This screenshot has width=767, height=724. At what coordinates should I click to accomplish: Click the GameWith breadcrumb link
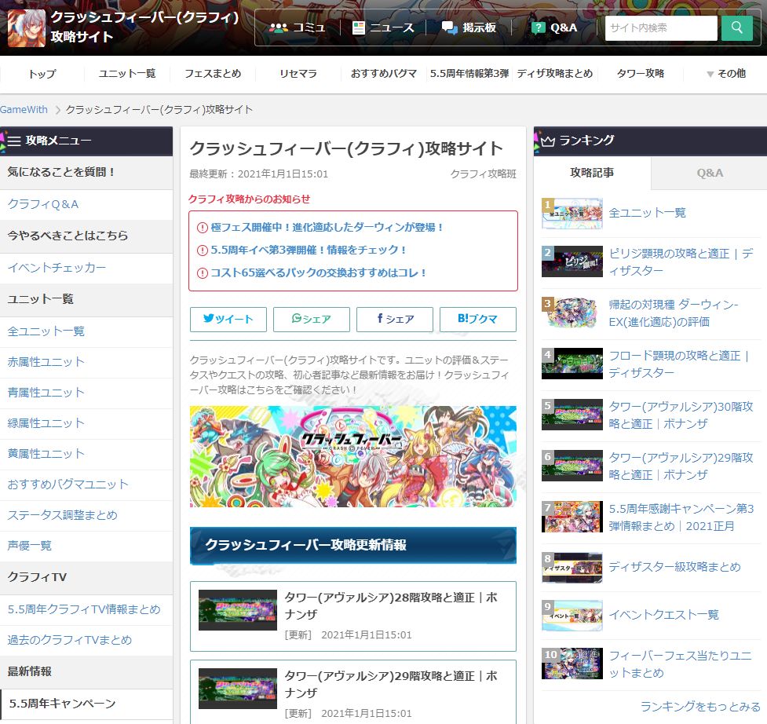click(24, 110)
